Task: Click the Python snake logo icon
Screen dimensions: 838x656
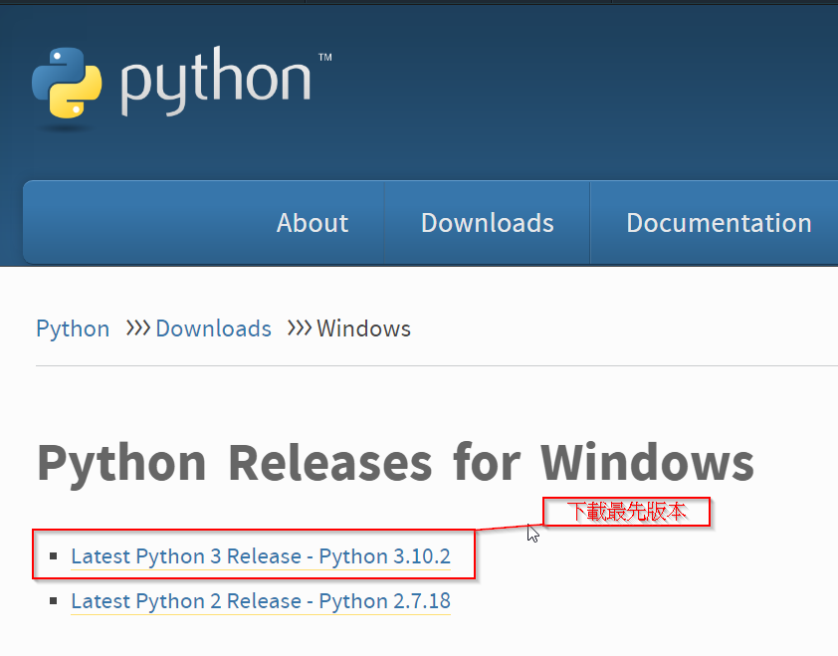Action: (67, 84)
